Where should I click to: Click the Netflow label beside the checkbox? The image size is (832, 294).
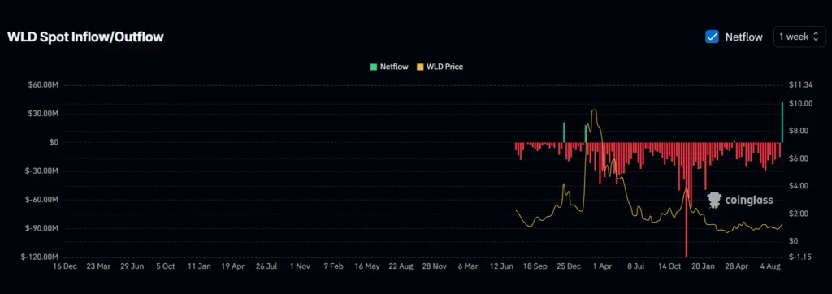click(744, 37)
